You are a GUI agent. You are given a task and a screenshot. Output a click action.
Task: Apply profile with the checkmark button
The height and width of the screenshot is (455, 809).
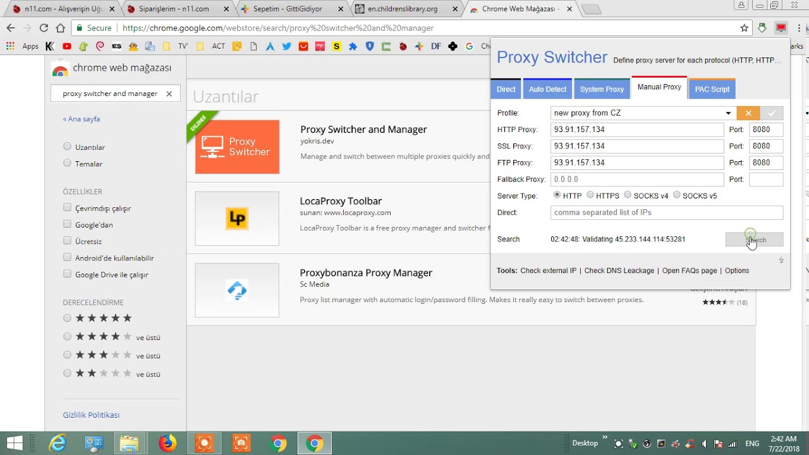tap(772, 113)
